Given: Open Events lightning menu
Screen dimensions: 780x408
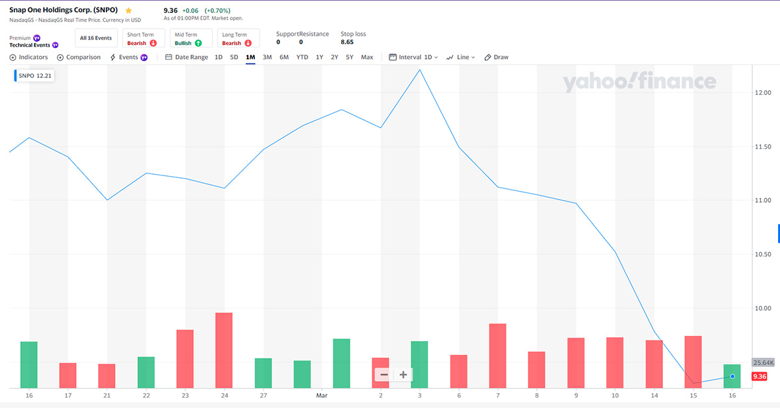Looking at the screenshot, I should [128, 57].
